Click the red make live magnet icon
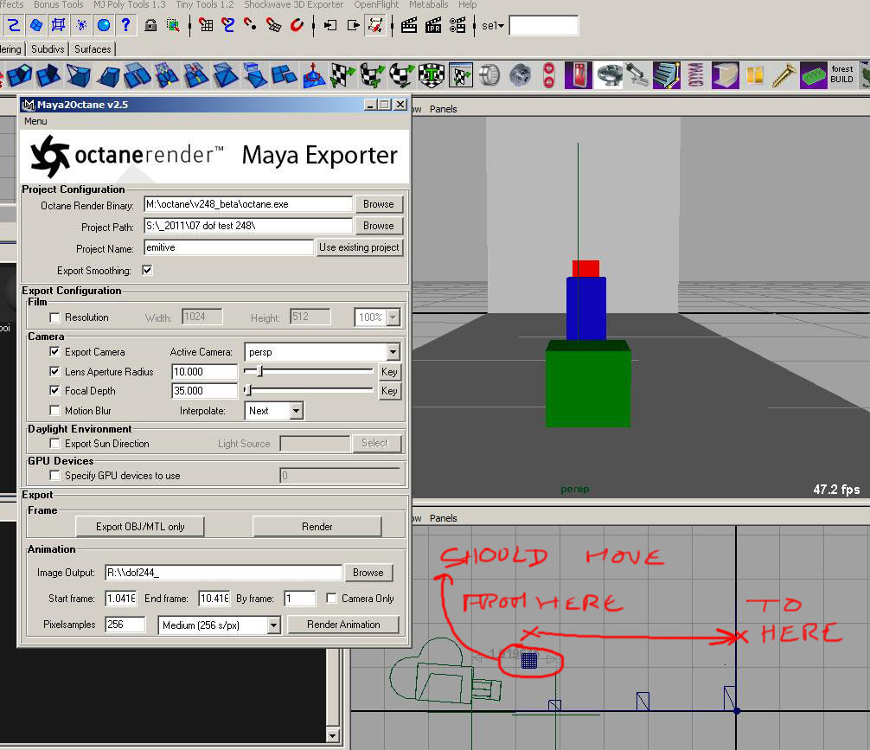Image resolution: width=870 pixels, height=750 pixels. pyautogui.click(x=297, y=25)
